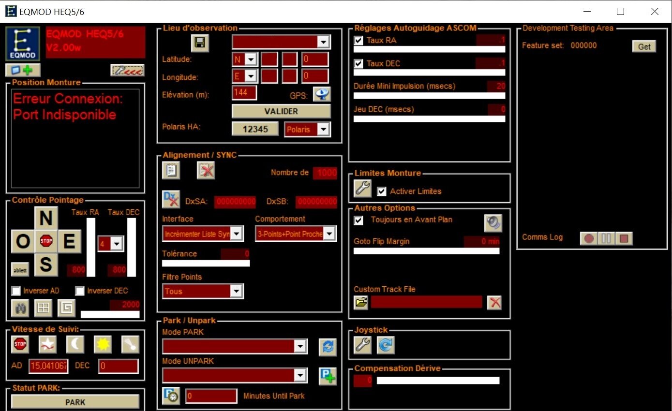Start Comms Log recording
This screenshot has height=411, width=672.
click(588, 238)
